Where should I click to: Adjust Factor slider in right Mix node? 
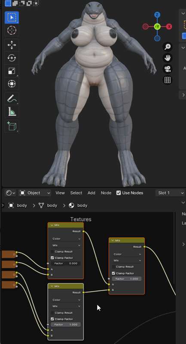(x=127, y=279)
